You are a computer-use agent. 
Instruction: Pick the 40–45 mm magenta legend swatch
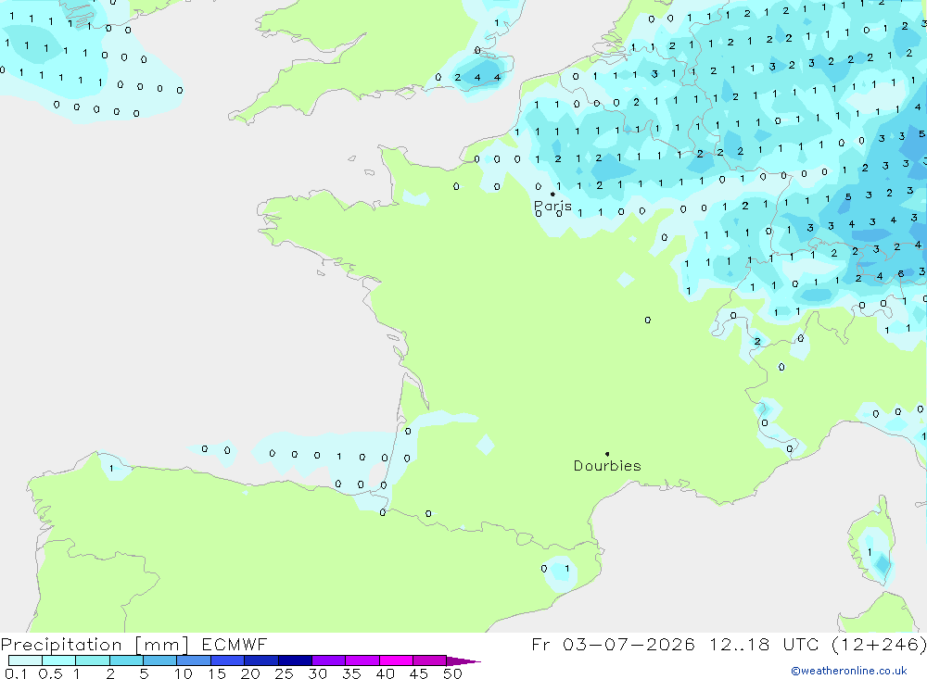(396, 660)
